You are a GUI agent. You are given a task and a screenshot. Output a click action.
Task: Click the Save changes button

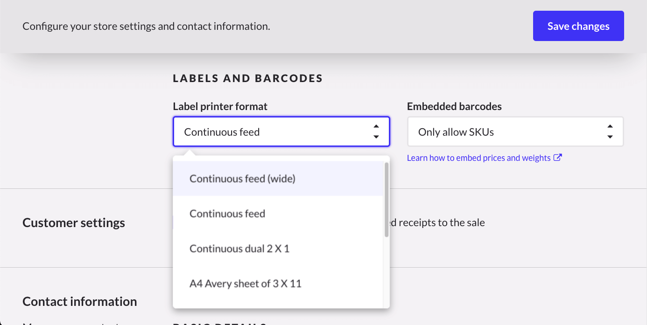pos(578,26)
